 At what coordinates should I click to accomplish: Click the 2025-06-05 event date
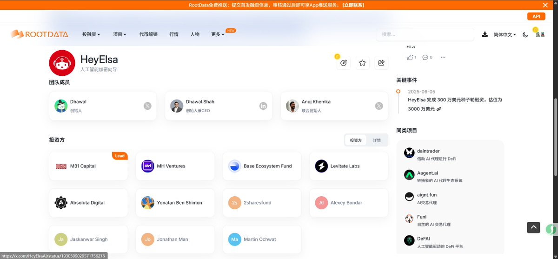coord(421,92)
